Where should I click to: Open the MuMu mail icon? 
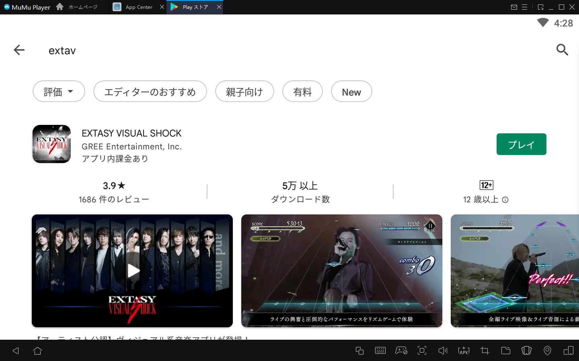(x=514, y=7)
